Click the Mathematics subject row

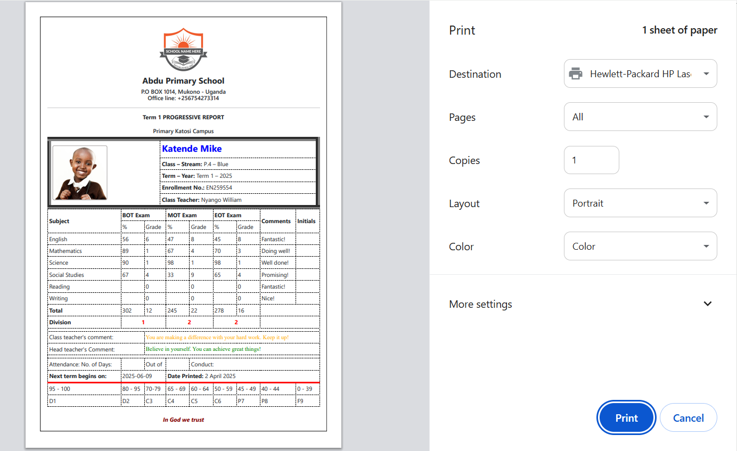point(65,251)
